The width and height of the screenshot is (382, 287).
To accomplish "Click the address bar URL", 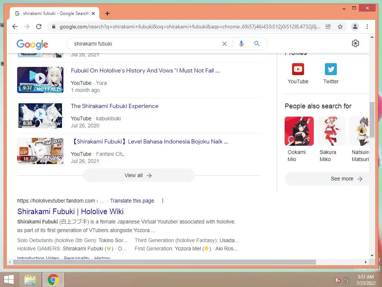I will (x=190, y=27).
